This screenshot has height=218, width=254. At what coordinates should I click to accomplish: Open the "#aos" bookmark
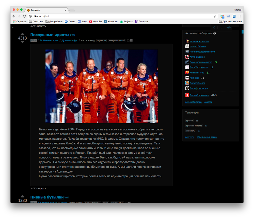82,22
